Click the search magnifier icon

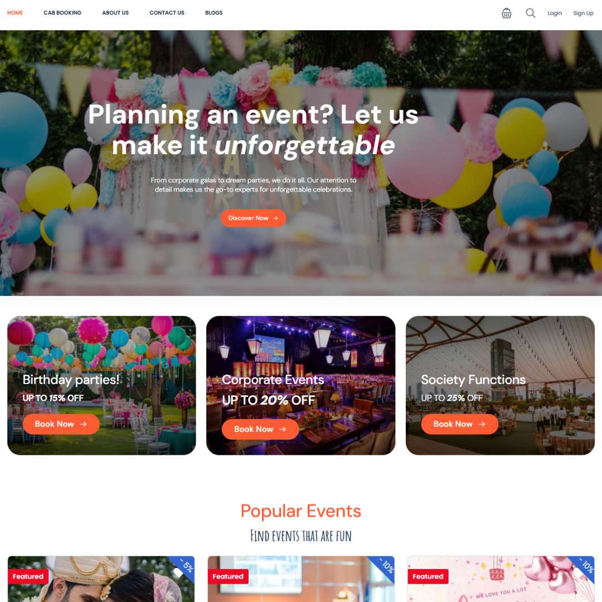530,13
